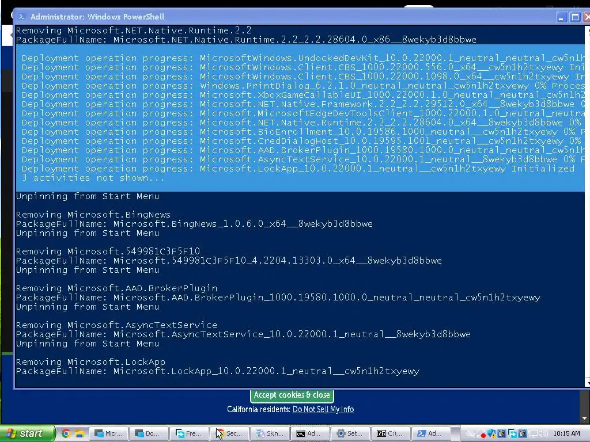Viewport: 590px width, 442px height.
Task: Click the AAD.BrokerPlugin PackageFullName line
Action: click(278, 298)
